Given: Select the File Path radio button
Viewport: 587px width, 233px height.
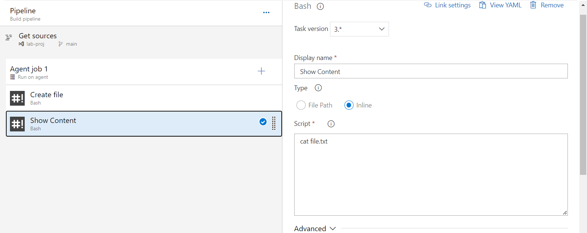Looking at the screenshot, I should click(301, 105).
